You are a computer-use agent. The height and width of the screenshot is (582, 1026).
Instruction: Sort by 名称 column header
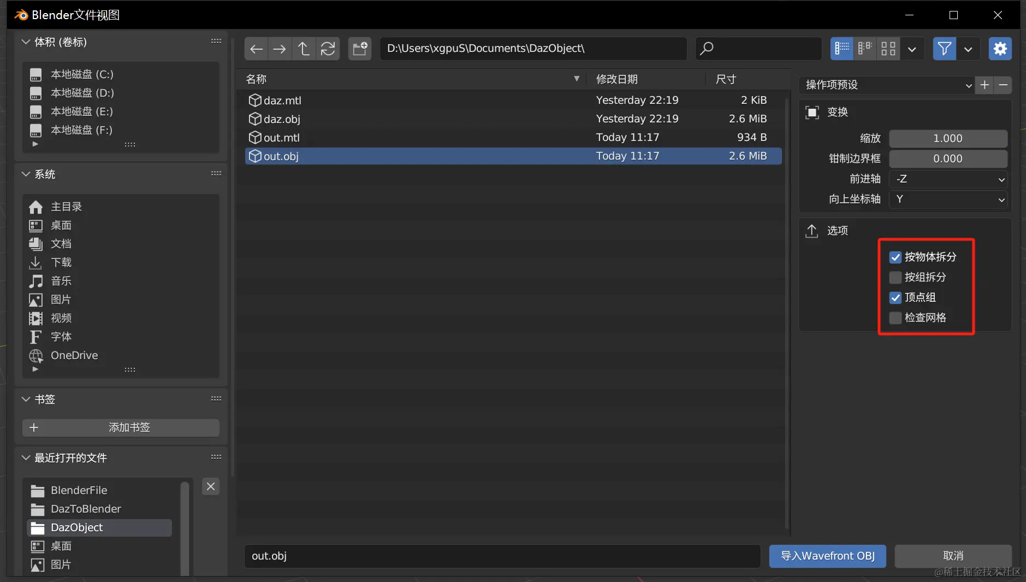412,79
